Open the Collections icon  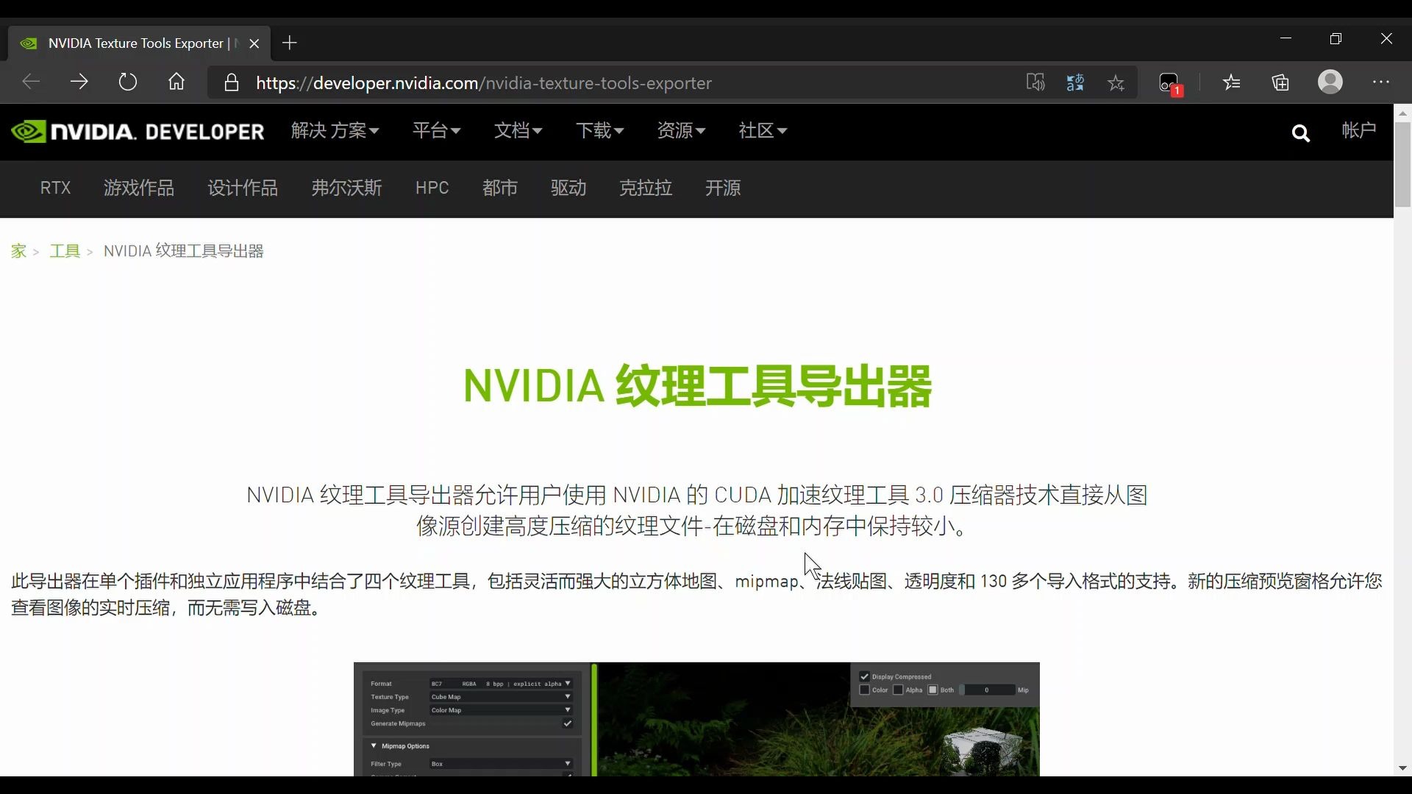1280,82
